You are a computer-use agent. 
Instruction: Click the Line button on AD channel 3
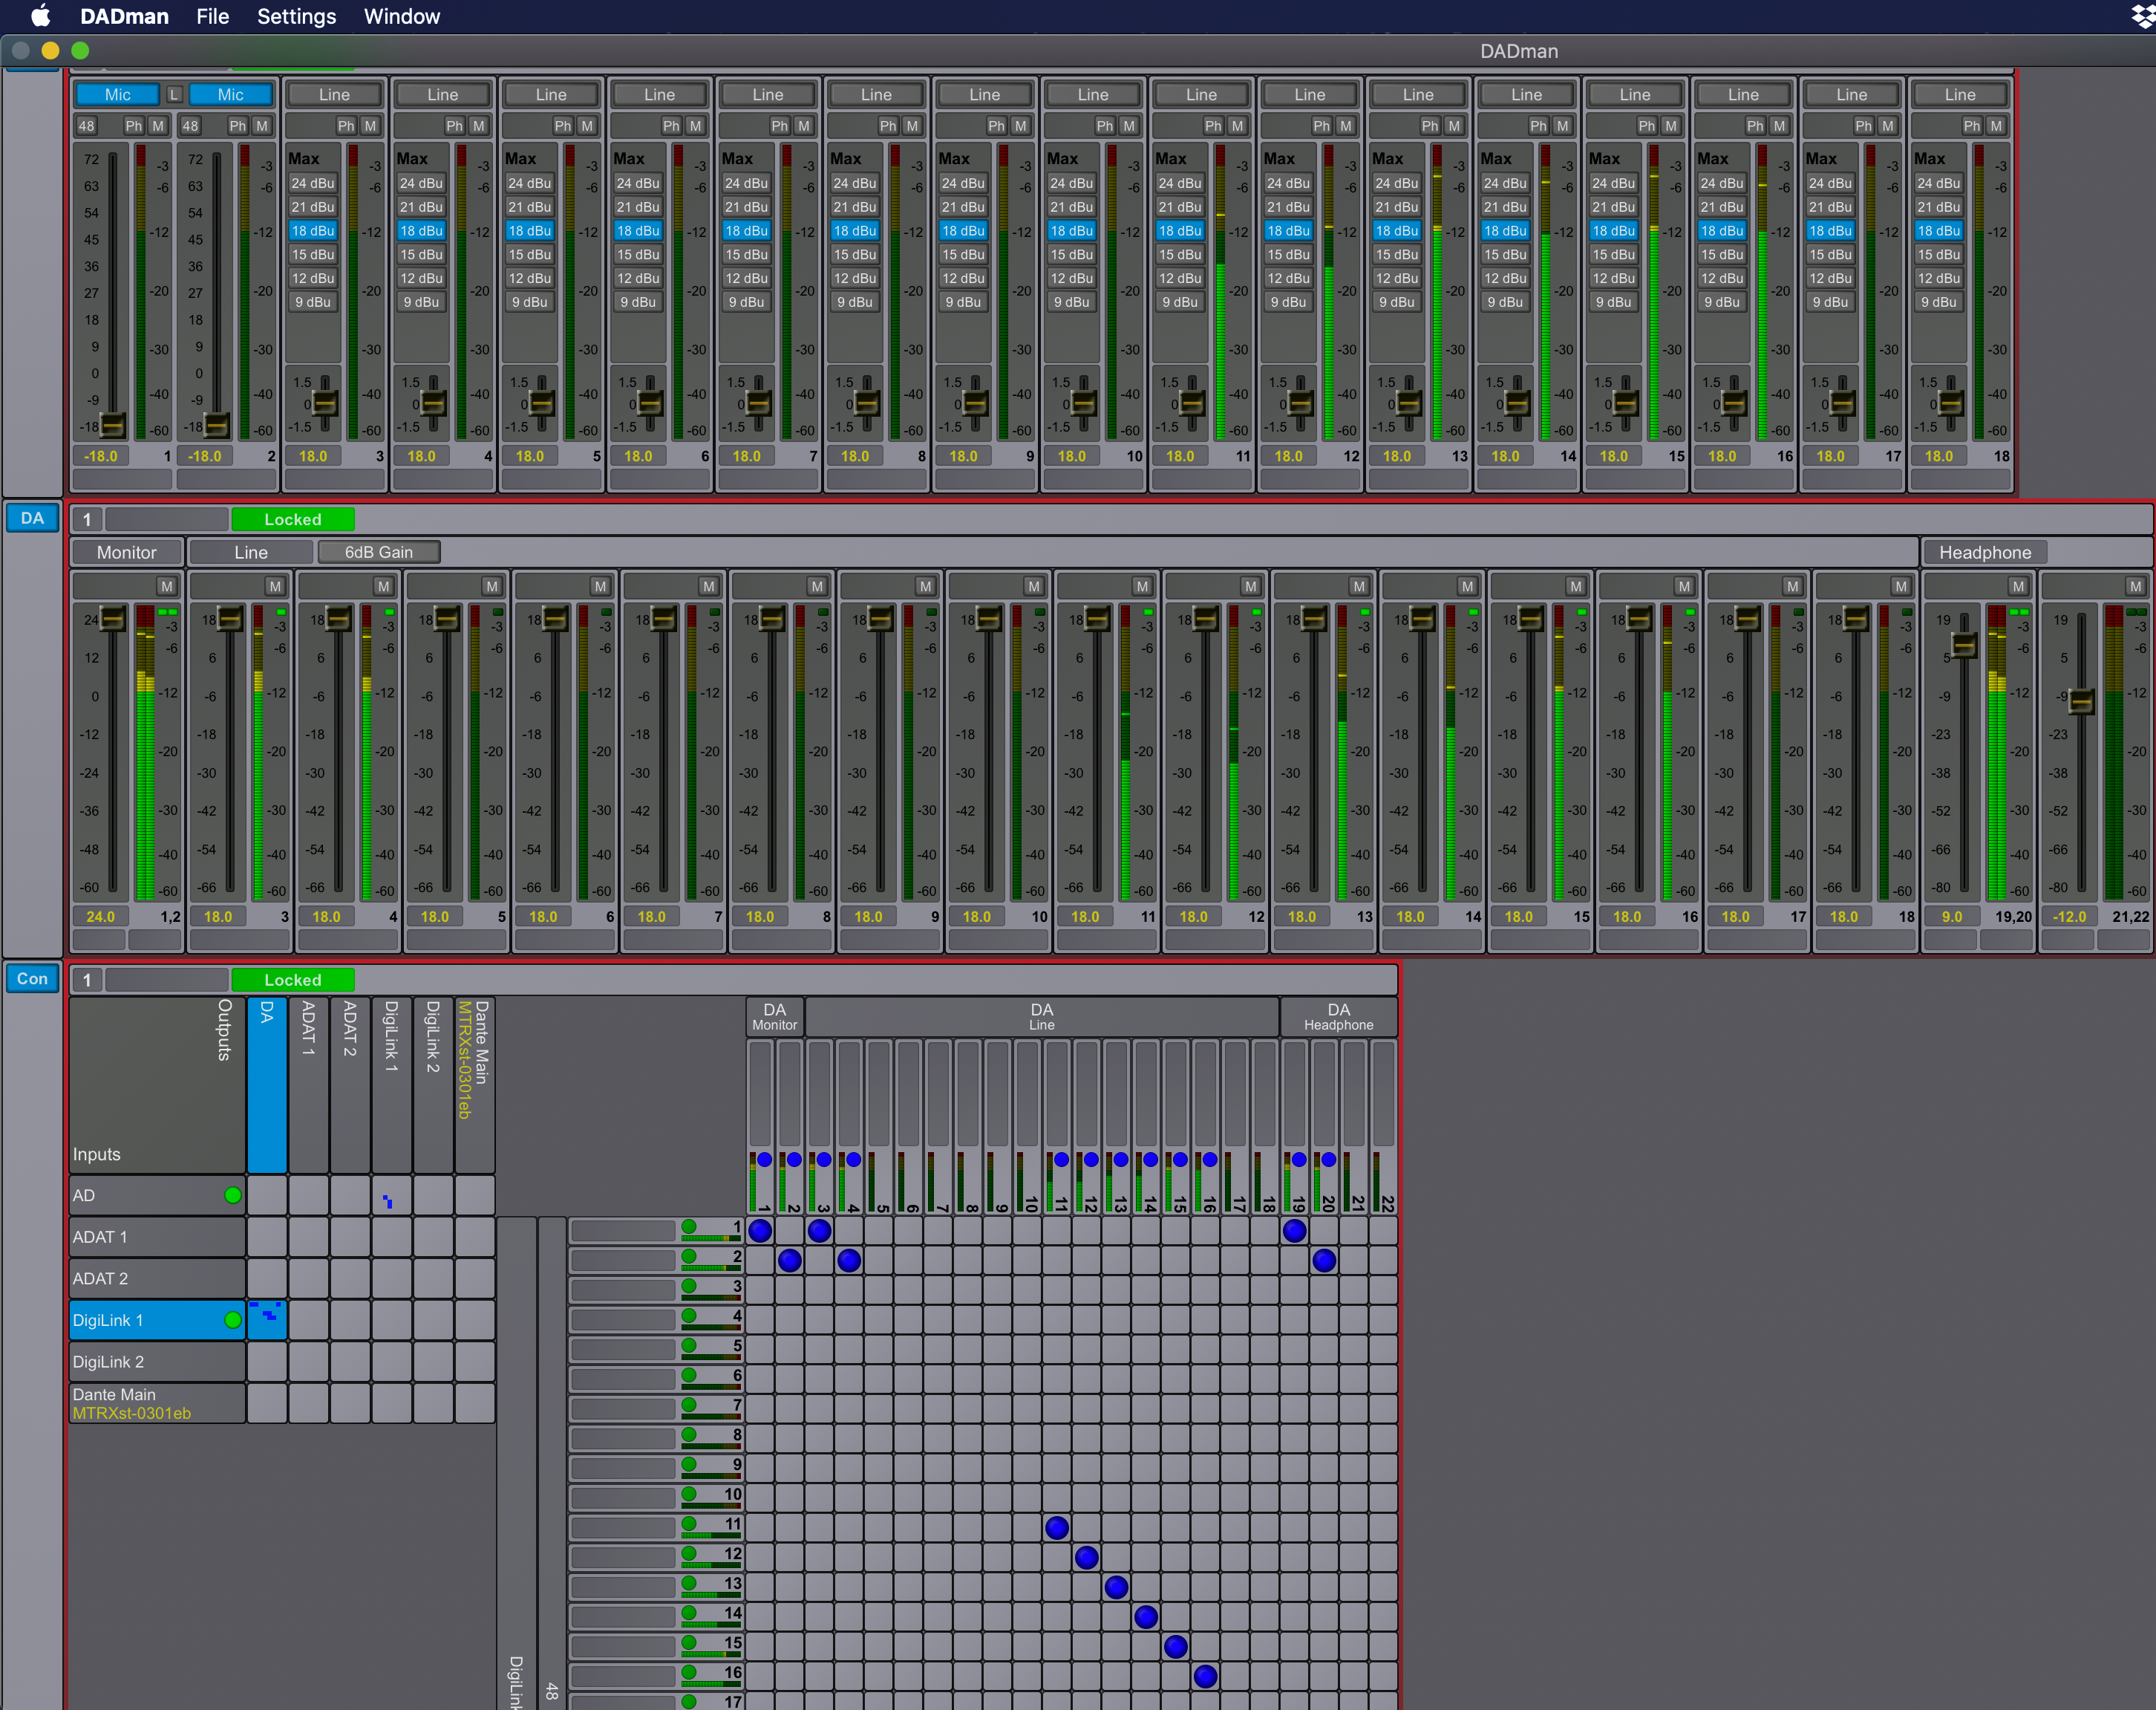[x=334, y=94]
